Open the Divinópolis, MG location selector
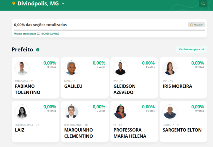The image size is (213, 147). pyautogui.click(x=38, y=3)
